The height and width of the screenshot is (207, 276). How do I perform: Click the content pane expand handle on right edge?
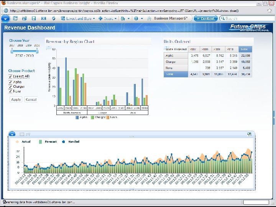point(274,118)
